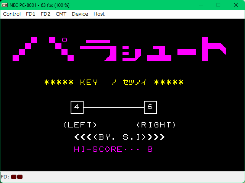Click the boxed 6 key on screen
The width and height of the screenshot is (245, 183).
[x=150, y=107]
